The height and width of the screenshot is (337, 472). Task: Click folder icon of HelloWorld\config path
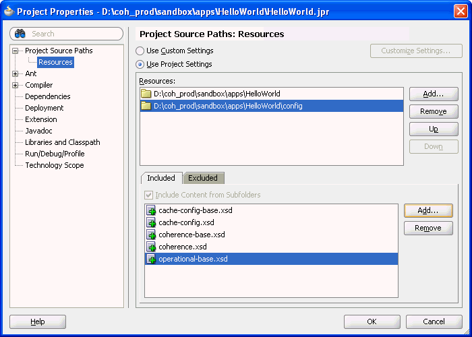click(146, 106)
